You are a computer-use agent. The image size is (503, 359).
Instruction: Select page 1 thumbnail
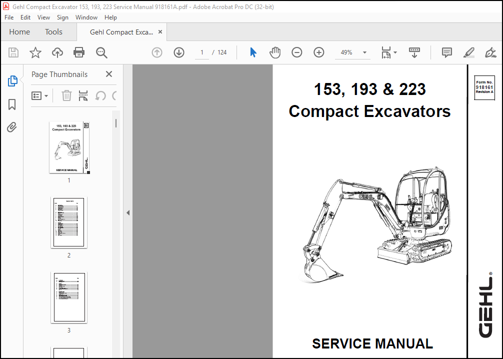pyautogui.click(x=69, y=147)
